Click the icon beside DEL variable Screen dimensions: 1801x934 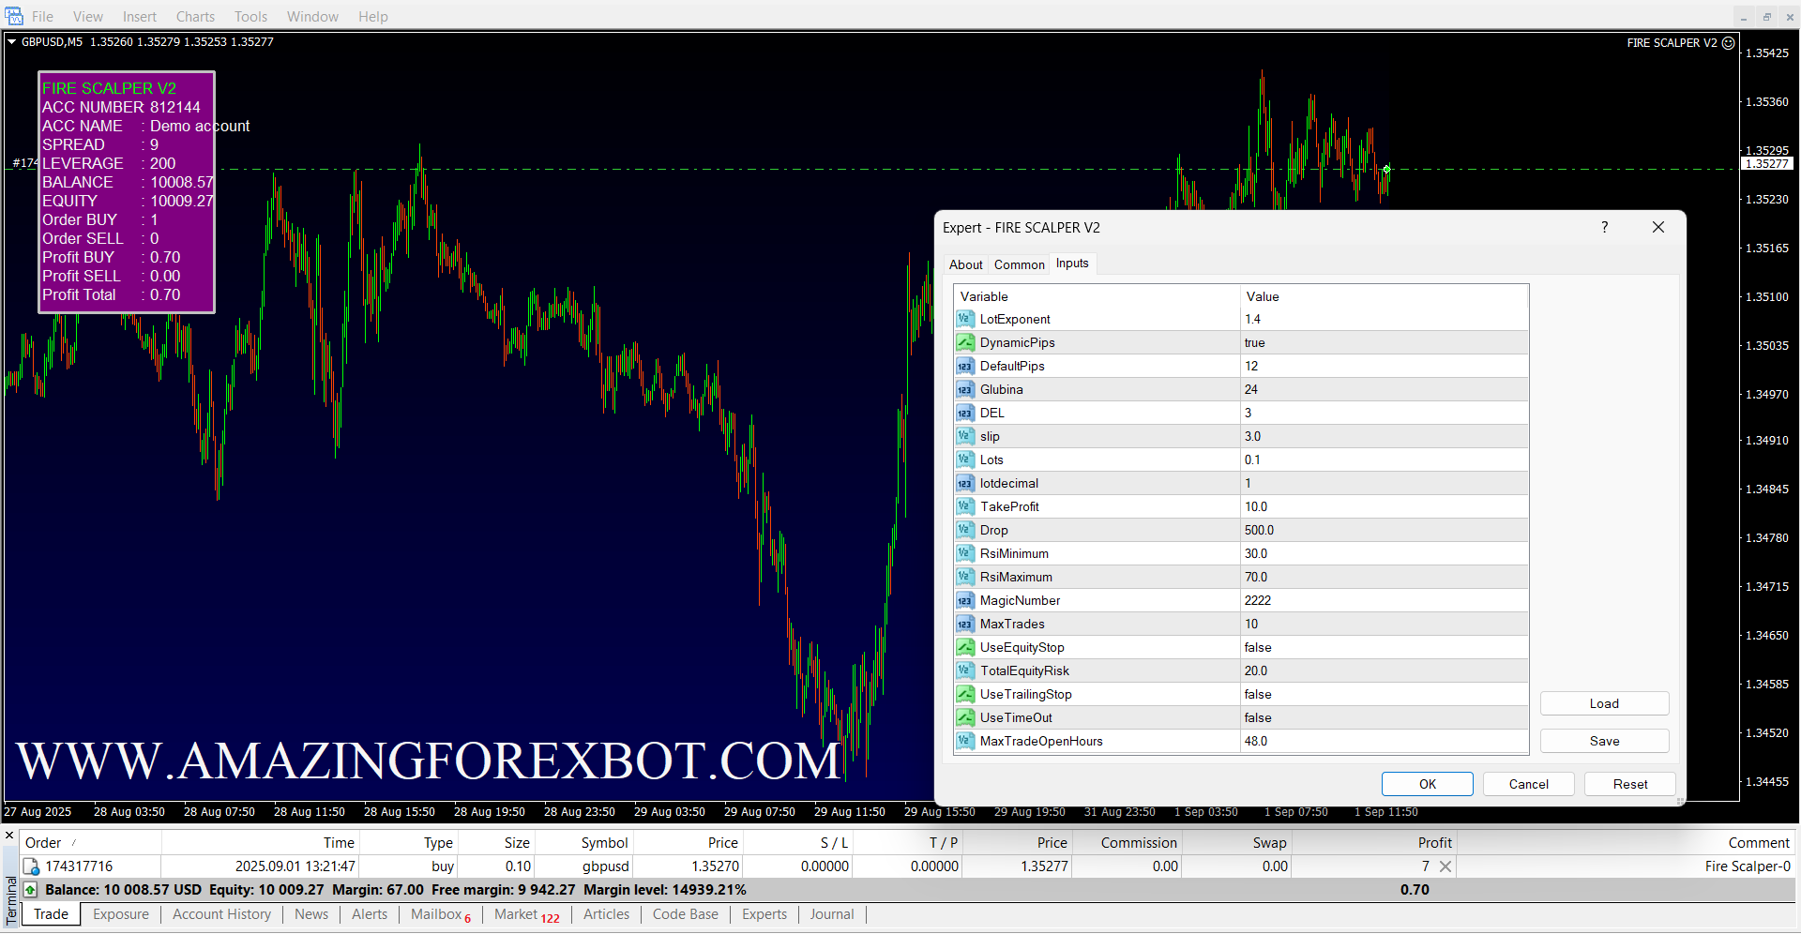[x=965, y=413]
